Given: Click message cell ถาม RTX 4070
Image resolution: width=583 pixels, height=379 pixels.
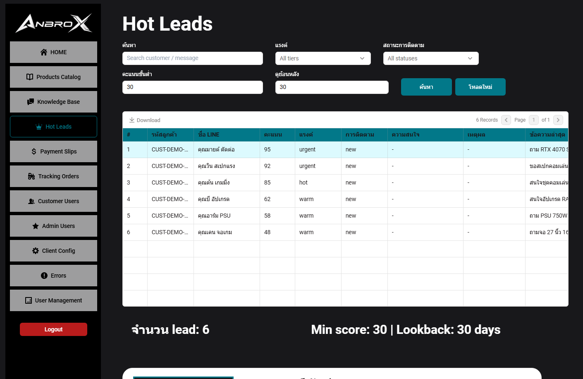Looking at the screenshot, I should (547, 150).
